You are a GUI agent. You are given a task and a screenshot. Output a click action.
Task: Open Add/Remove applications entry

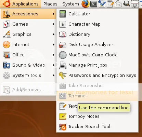[28, 90]
